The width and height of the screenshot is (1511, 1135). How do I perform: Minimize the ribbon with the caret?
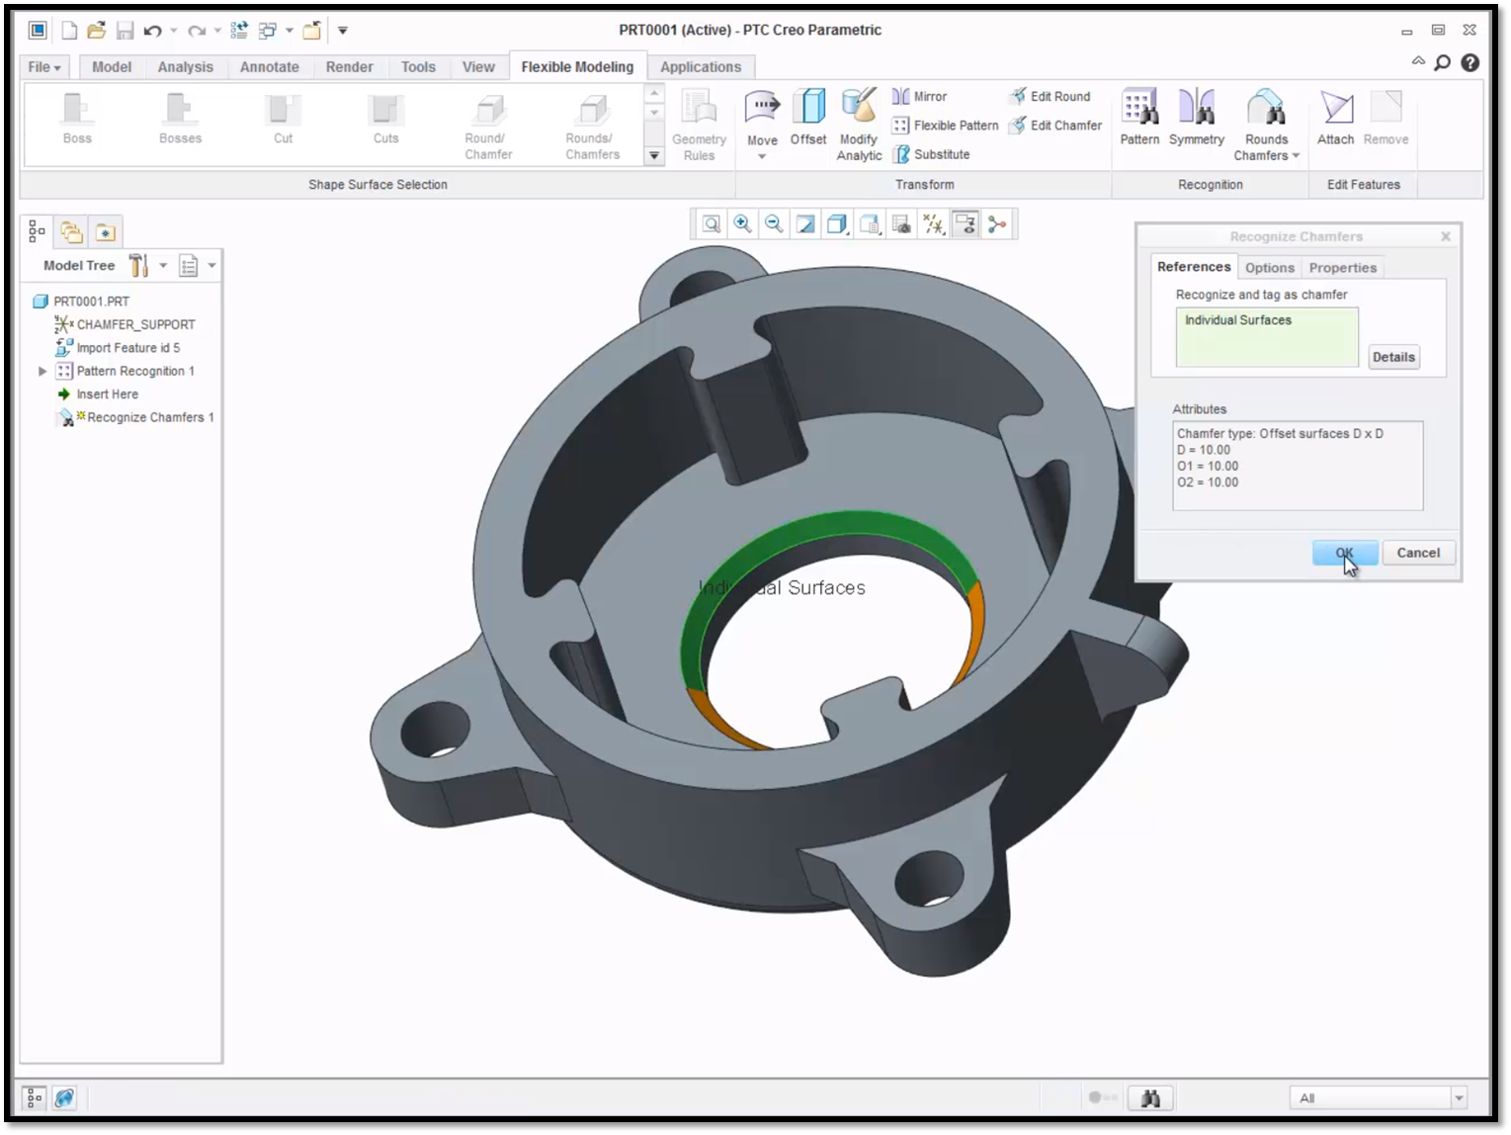tap(1418, 61)
